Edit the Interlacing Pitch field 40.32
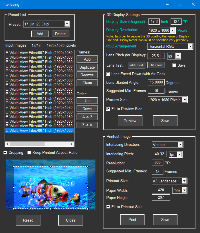 click(159, 154)
